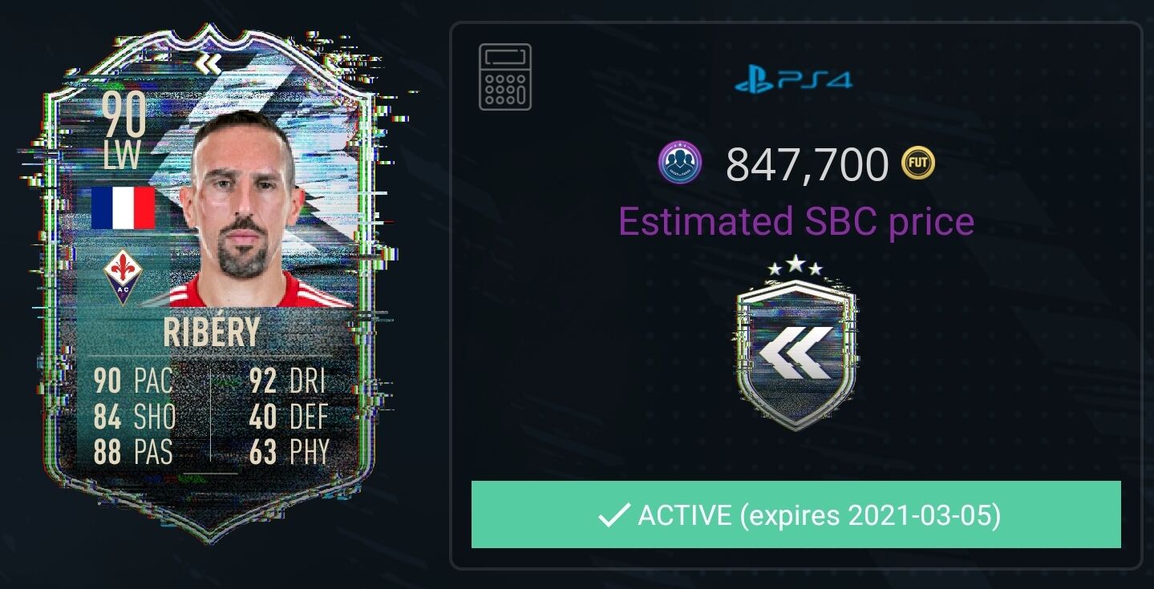Click the PS4 platform logo
This screenshot has height=589, width=1154.
[x=793, y=79]
